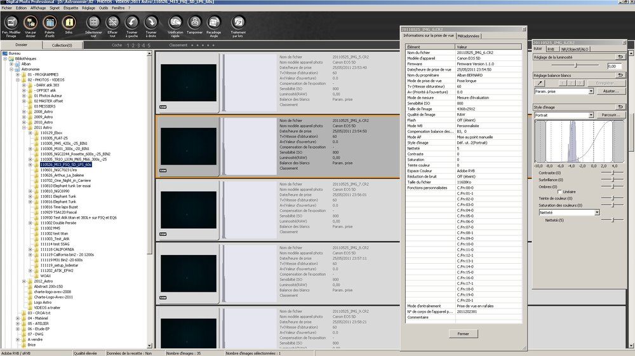Set first rating star in Classement bar

click(x=192, y=45)
